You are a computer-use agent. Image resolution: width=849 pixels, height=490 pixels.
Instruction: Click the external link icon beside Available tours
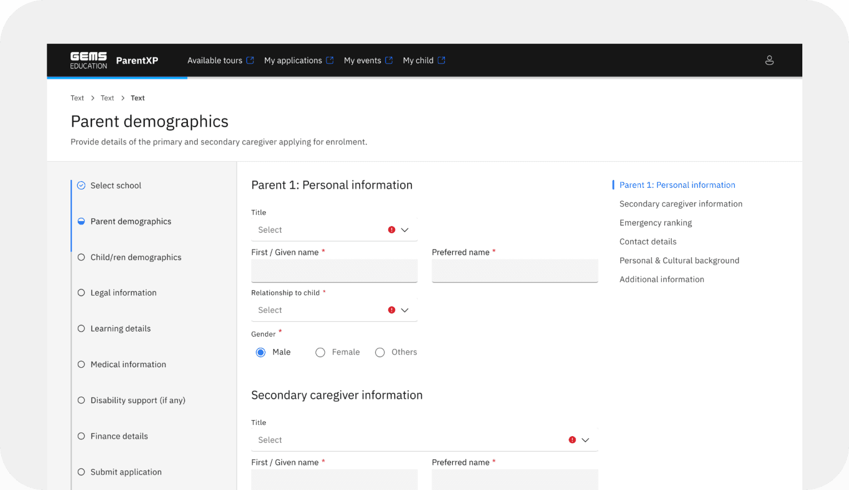pyautogui.click(x=250, y=59)
